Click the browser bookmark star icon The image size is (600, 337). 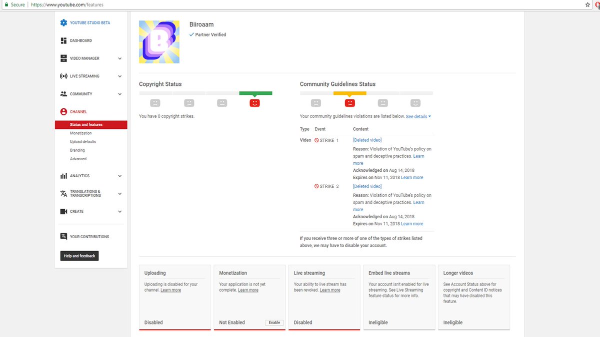point(588,4)
